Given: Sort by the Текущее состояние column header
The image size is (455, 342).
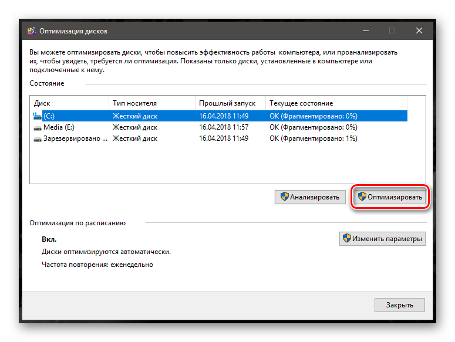Looking at the screenshot, I should click(x=336, y=103).
